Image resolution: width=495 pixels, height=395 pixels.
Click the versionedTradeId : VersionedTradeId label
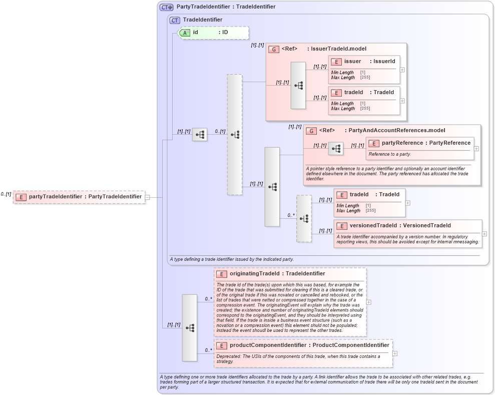(400, 225)
